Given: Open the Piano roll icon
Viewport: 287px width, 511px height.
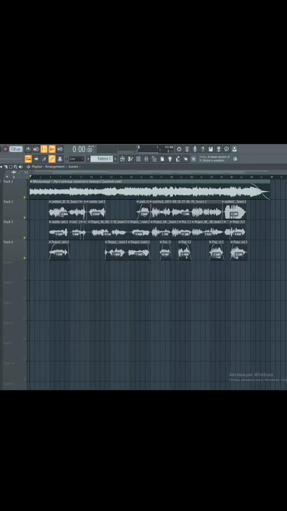Looking at the screenshot, I should [130, 159].
